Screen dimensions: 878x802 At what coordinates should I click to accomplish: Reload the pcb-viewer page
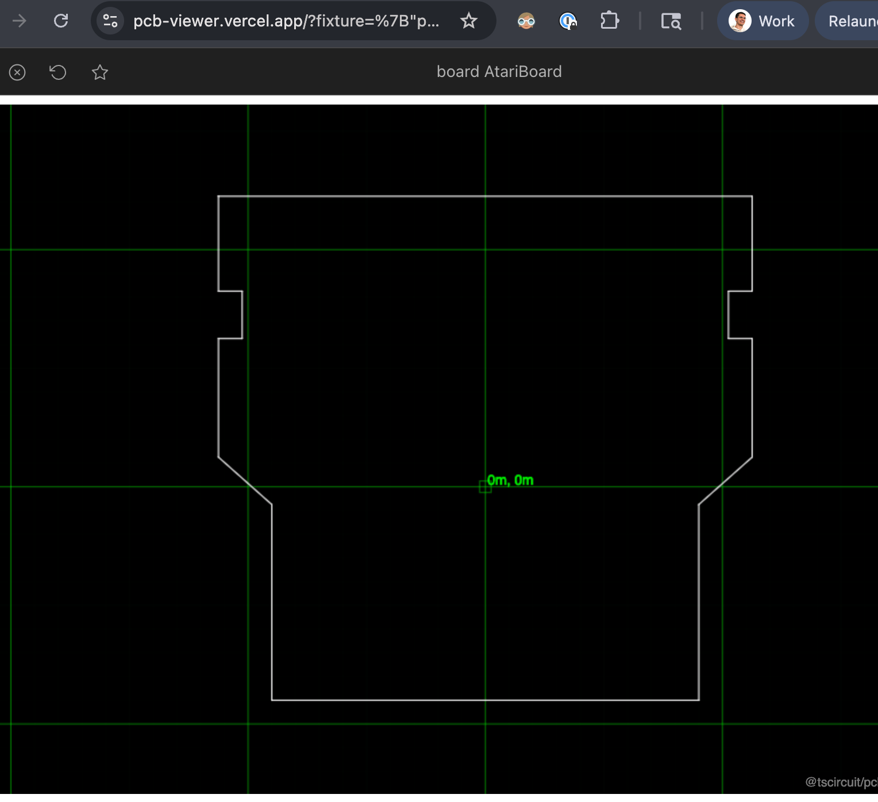click(x=61, y=21)
